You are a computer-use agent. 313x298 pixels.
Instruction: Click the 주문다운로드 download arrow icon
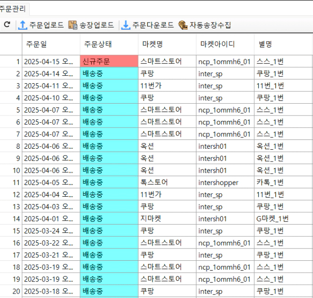click(x=126, y=25)
